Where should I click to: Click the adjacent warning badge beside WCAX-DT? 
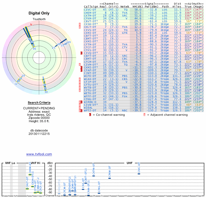(x=80, y=79)
